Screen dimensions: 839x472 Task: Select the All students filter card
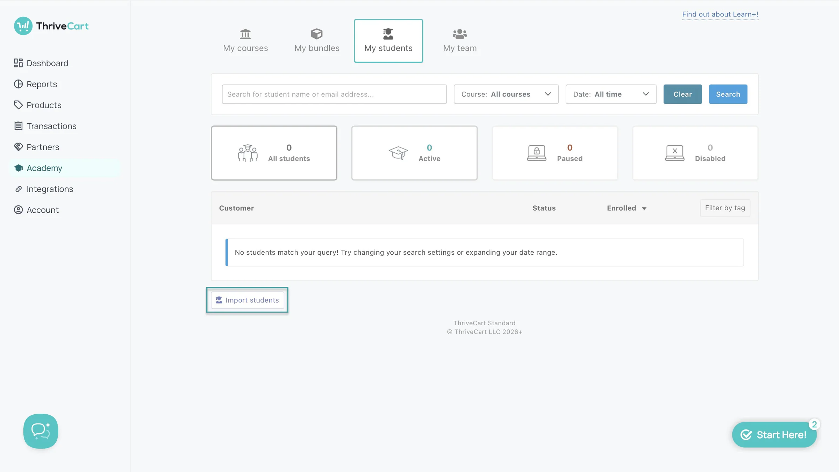tap(274, 153)
